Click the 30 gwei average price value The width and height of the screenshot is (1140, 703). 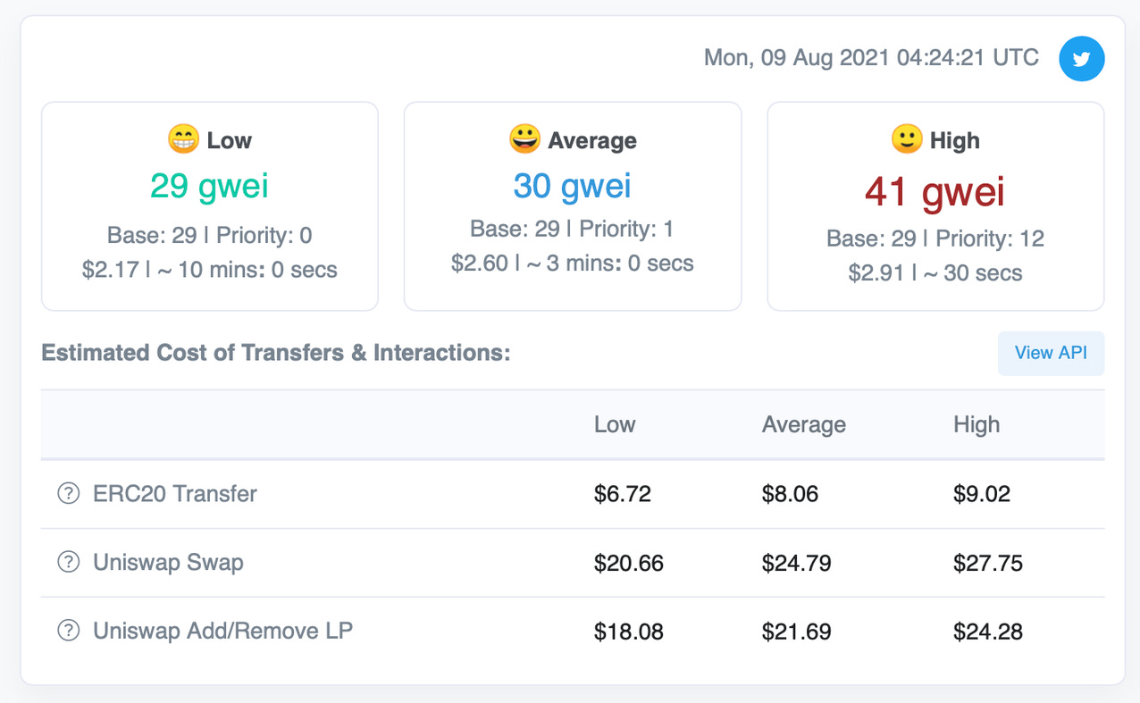tap(572, 186)
